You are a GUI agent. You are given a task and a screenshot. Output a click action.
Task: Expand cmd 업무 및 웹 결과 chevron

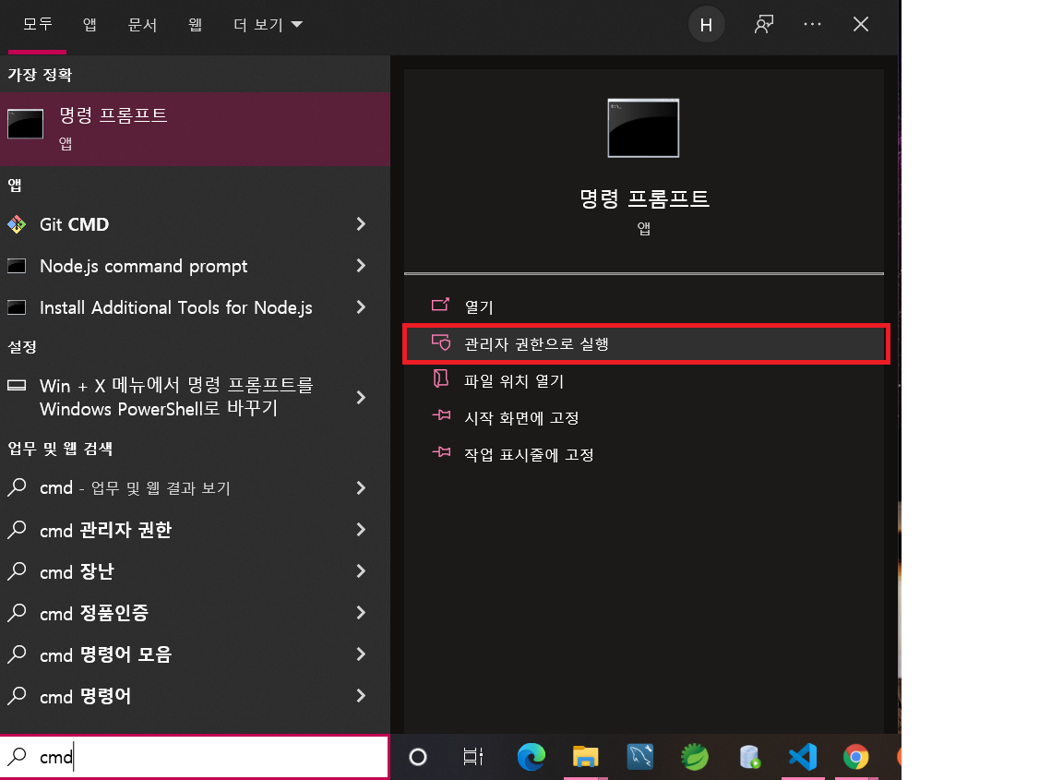361,488
